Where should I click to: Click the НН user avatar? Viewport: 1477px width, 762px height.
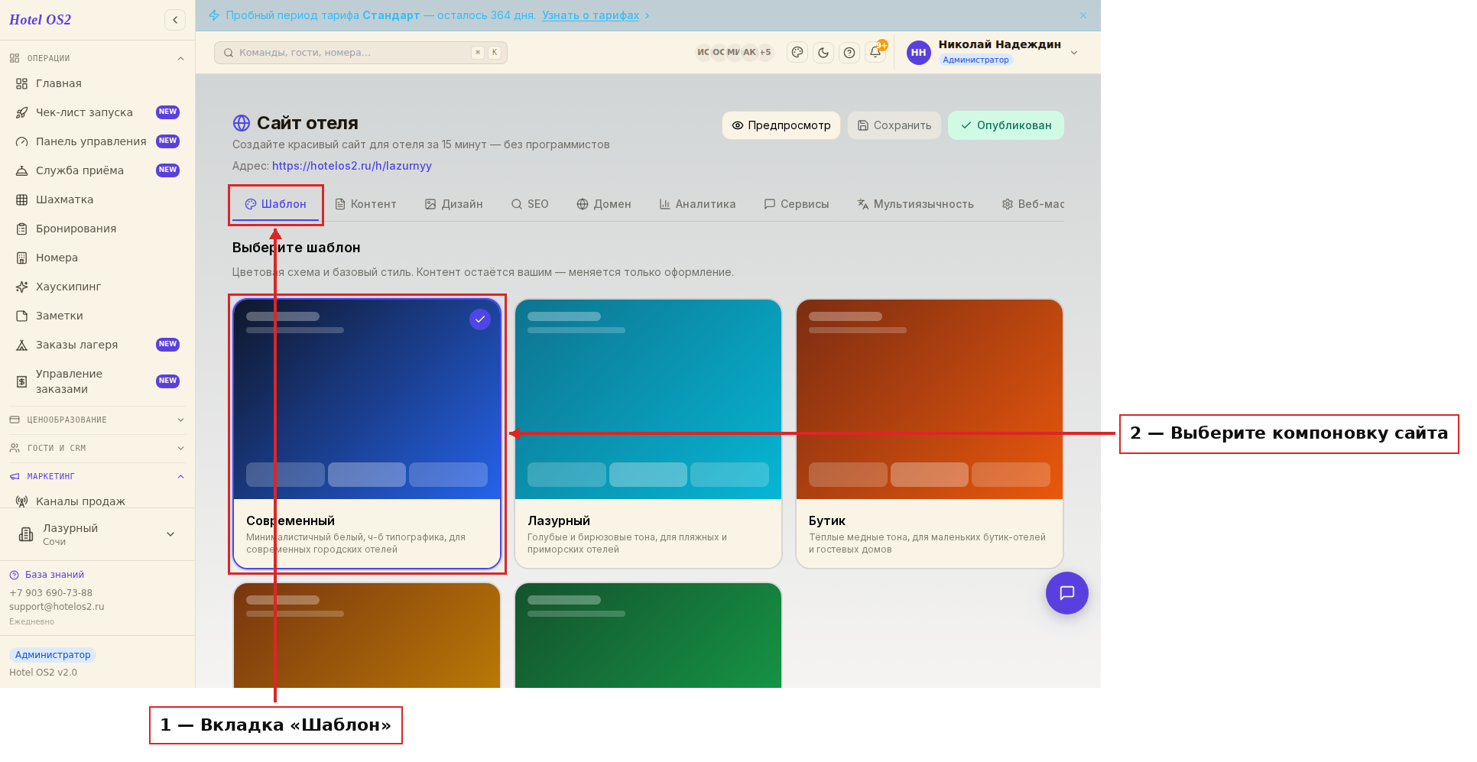click(918, 53)
